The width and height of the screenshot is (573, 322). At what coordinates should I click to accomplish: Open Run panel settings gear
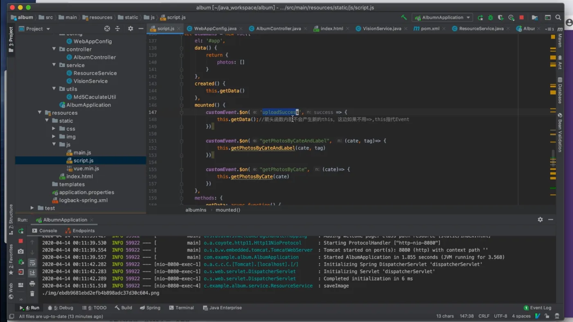point(540,220)
